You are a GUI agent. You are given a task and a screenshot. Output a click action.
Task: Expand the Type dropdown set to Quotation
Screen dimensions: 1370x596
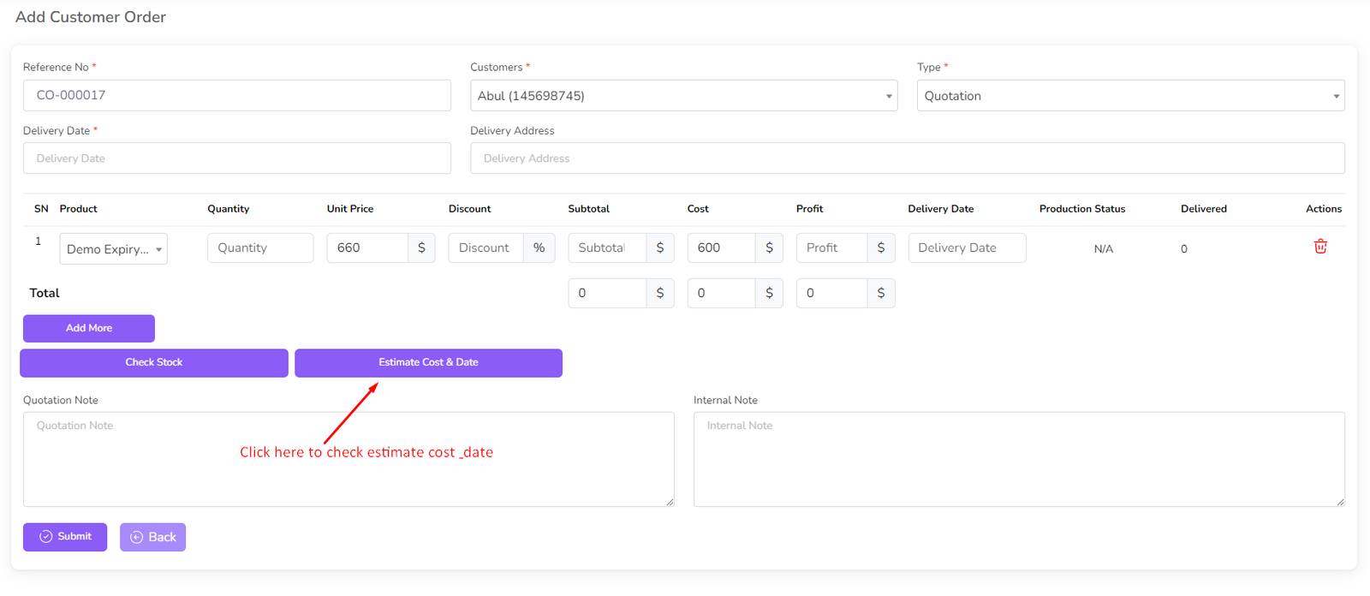tap(1130, 96)
